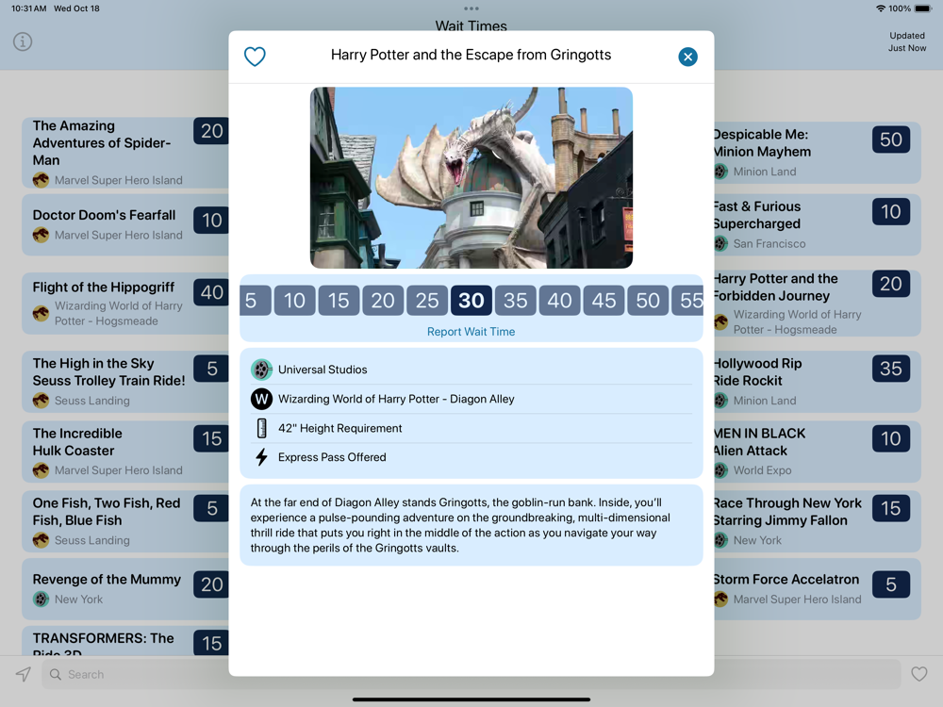Tap the Express Pass lightning bolt icon

pos(261,457)
